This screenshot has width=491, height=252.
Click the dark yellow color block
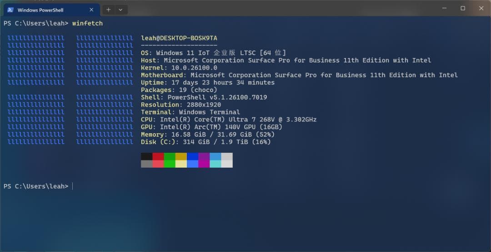click(181, 156)
